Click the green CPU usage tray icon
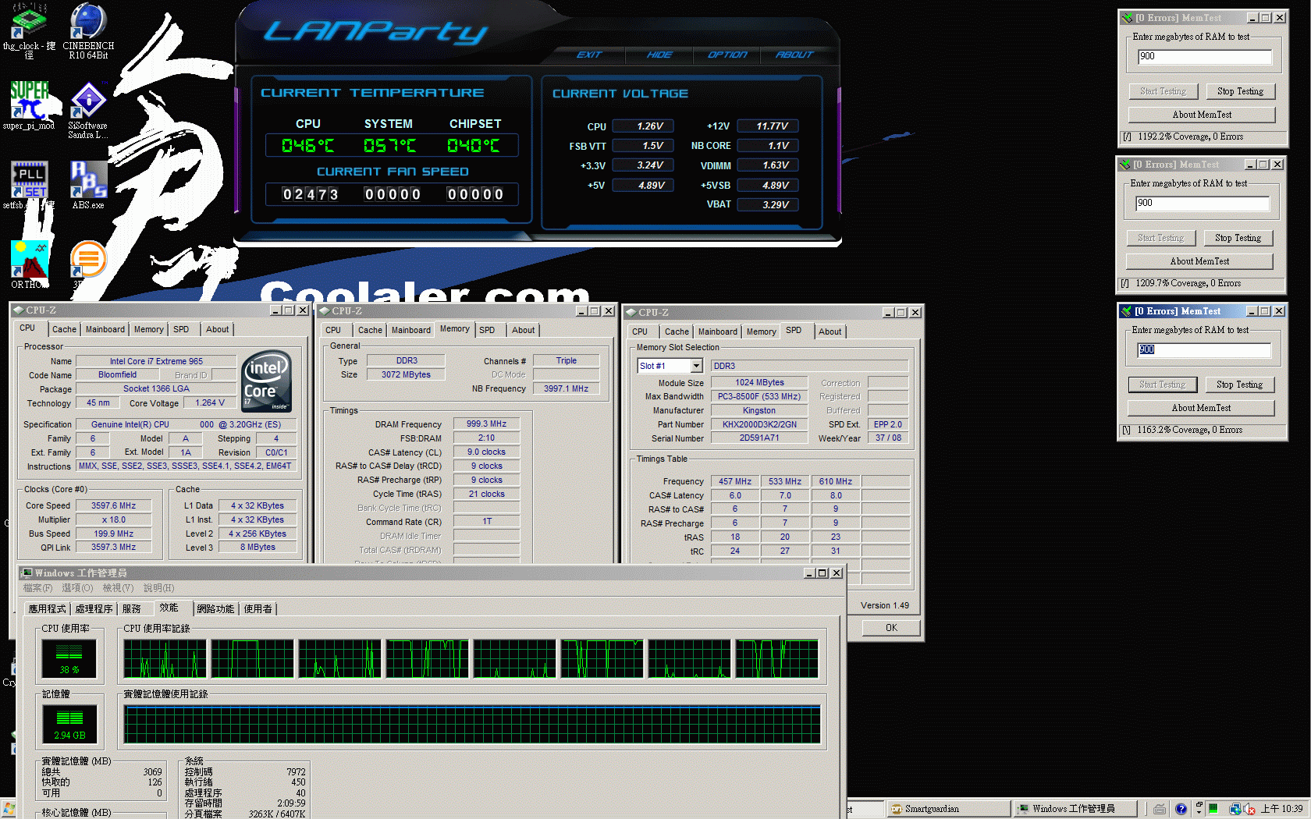This screenshot has width=1311, height=819. pyautogui.click(x=1213, y=809)
